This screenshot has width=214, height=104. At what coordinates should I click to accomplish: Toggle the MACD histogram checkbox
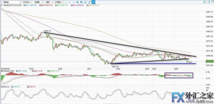tap(48, 71)
